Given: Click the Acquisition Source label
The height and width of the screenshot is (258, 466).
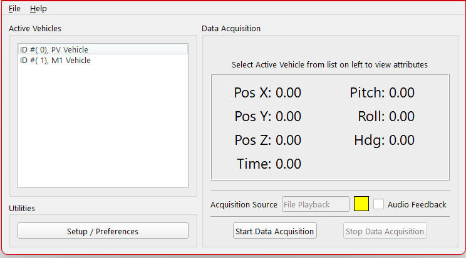Looking at the screenshot, I should coord(244,205).
